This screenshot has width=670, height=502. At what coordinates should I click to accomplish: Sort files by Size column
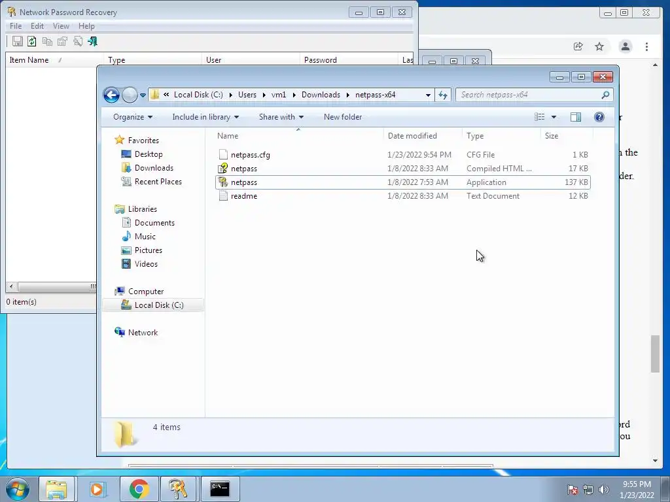567,136
